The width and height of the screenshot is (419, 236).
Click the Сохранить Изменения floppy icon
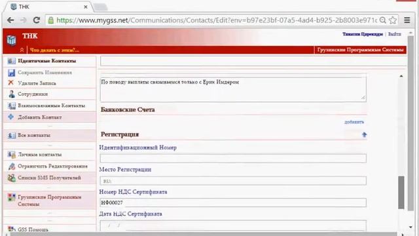(11, 73)
